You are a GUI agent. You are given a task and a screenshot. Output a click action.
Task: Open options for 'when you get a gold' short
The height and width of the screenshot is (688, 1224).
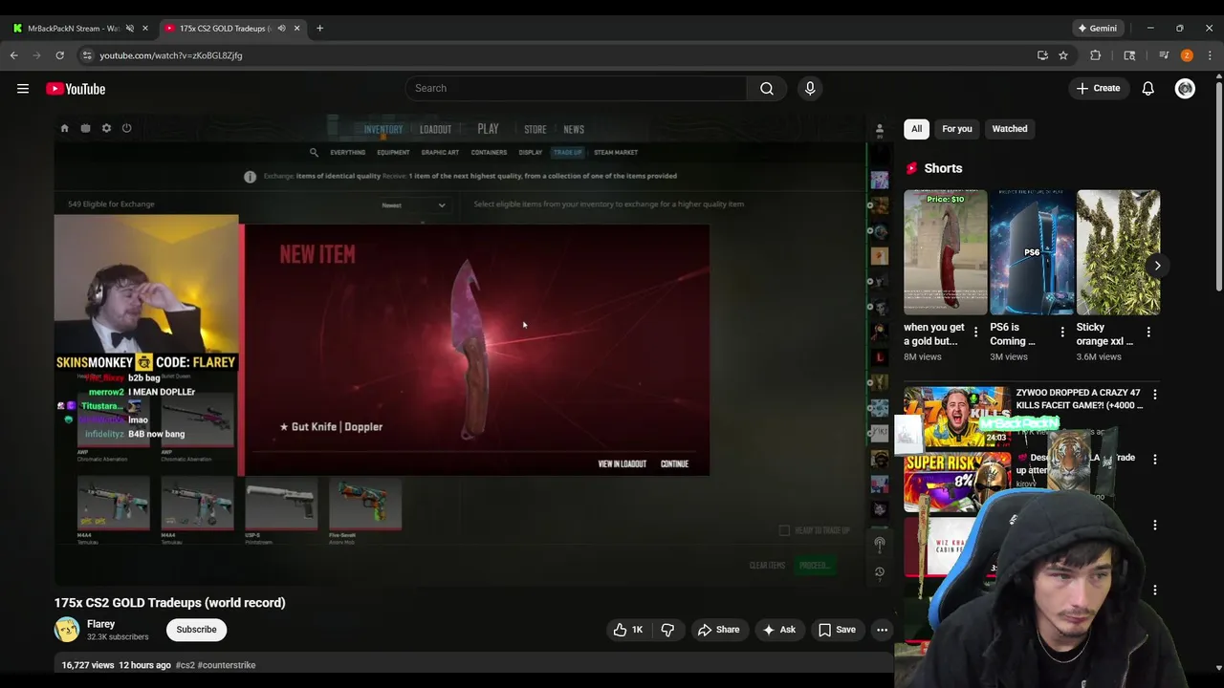point(975,333)
